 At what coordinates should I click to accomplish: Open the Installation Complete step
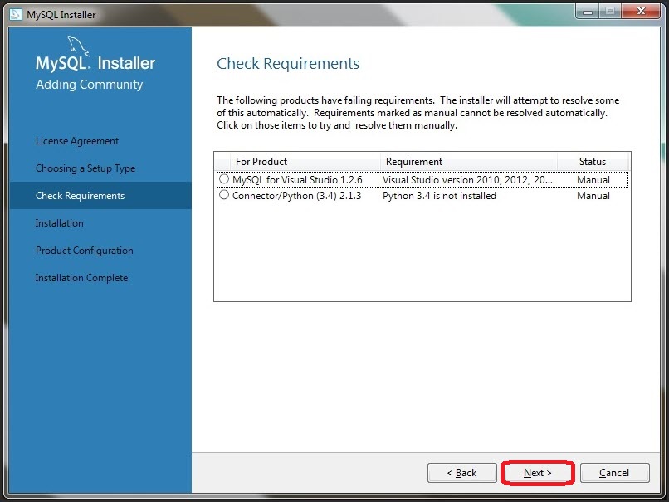pos(81,278)
